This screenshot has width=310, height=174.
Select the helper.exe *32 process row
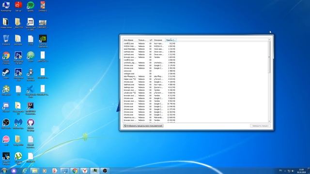(x=149, y=79)
